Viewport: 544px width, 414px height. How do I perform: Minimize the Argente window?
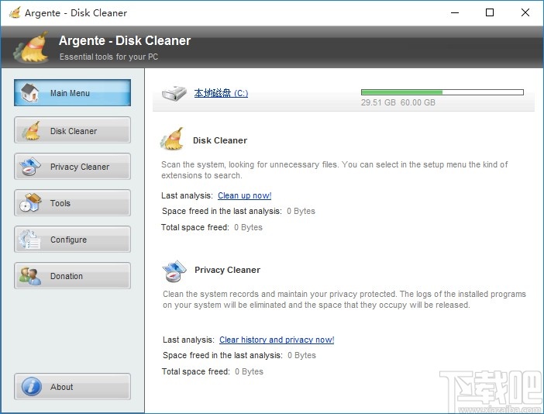tap(455, 13)
